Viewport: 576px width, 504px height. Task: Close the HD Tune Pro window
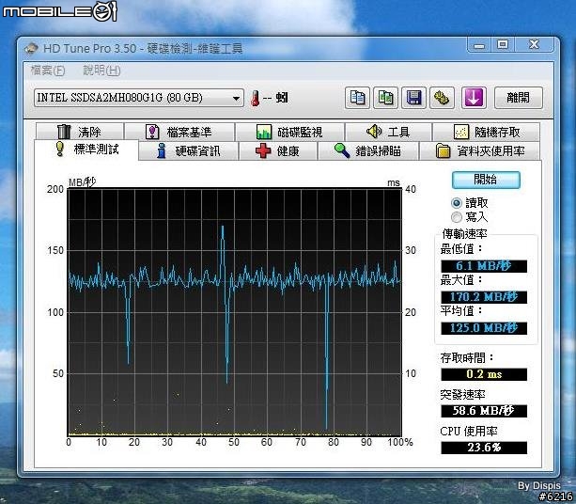pyautogui.click(x=534, y=45)
